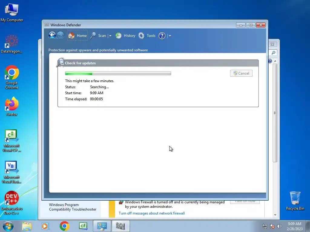Open Chrome from the taskbar
310x232 pixels.
point(64,226)
